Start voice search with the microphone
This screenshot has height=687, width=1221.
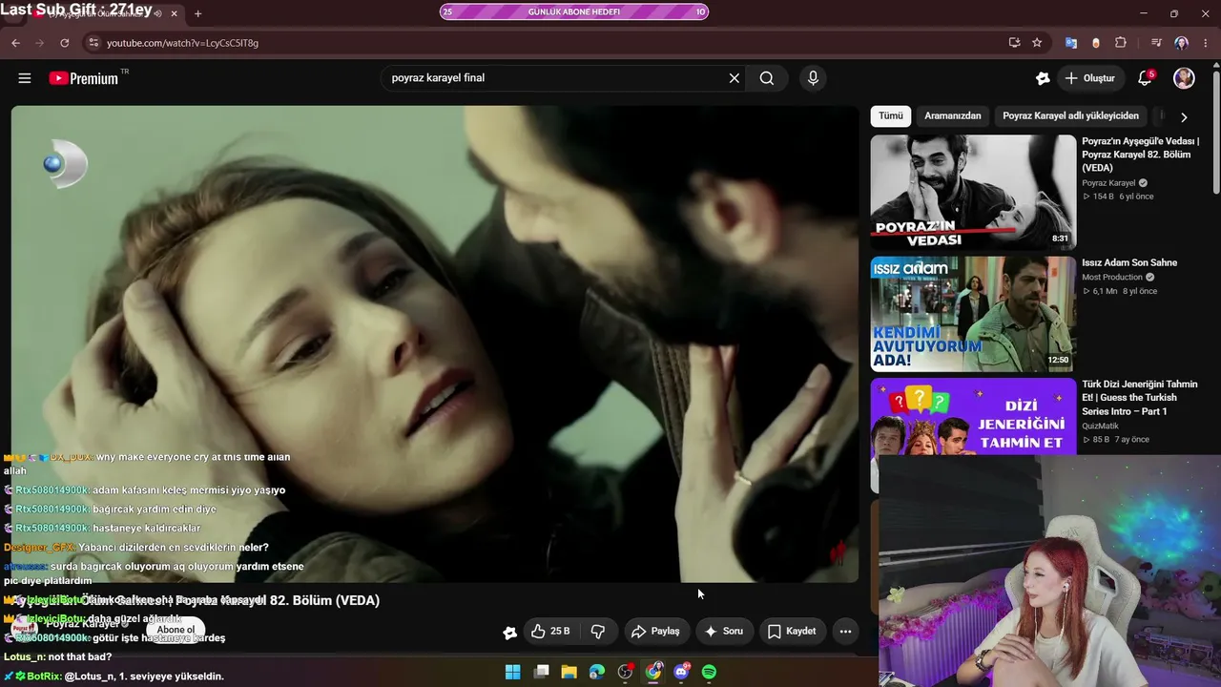[x=813, y=78]
